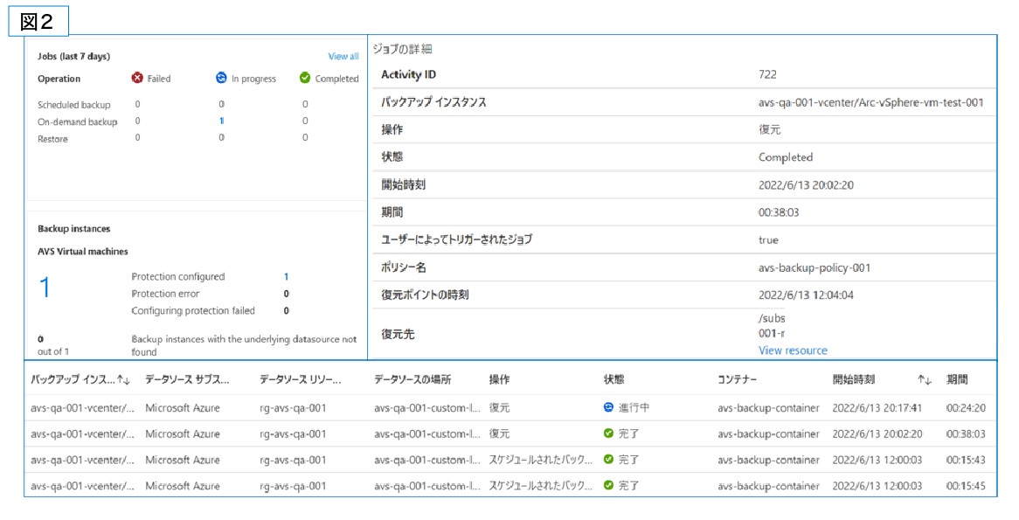Viewport: 1019px width, 520px height.
Task: Click the 完了 icon in the 00:15:43 backup row
Action: tap(608, 460)
